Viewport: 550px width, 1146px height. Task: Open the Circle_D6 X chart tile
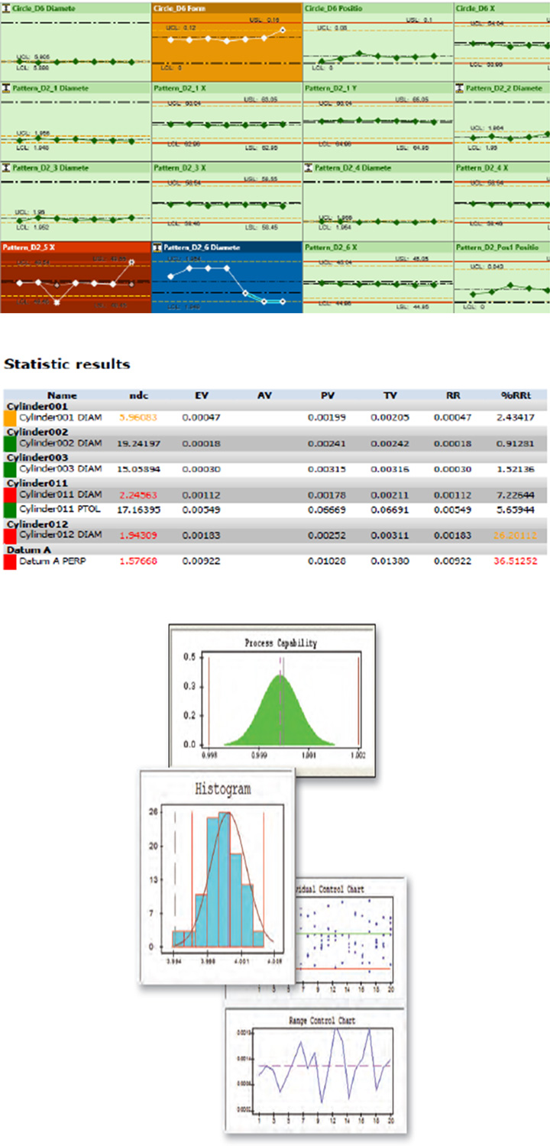tap(502, 40)
